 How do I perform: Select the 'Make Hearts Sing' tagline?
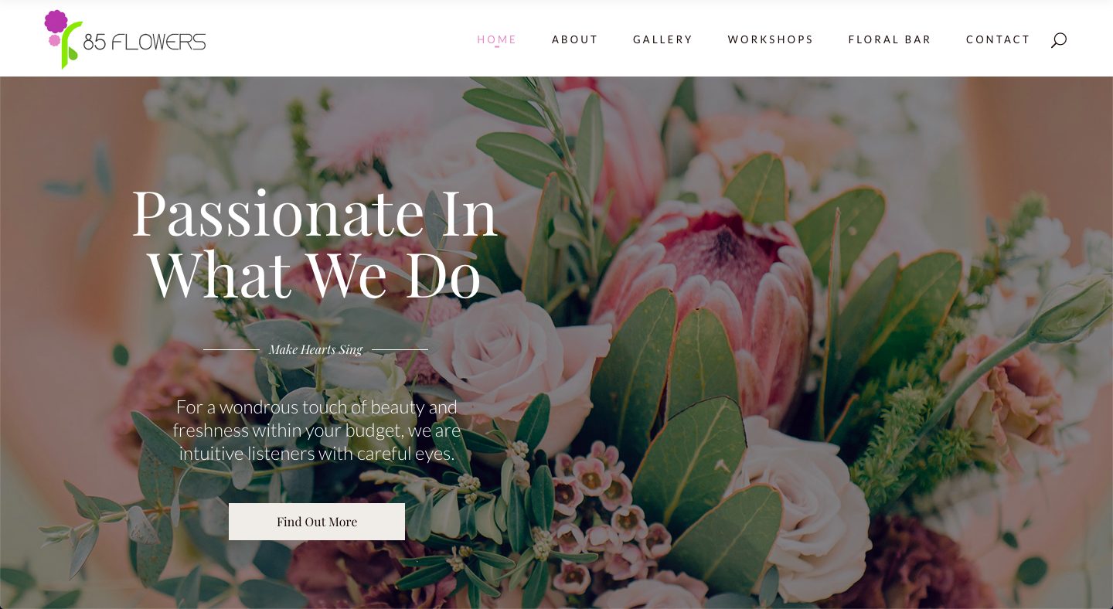tap(315, 349)
